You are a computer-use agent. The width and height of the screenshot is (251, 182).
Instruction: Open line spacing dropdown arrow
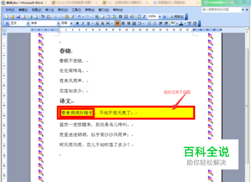144,23
